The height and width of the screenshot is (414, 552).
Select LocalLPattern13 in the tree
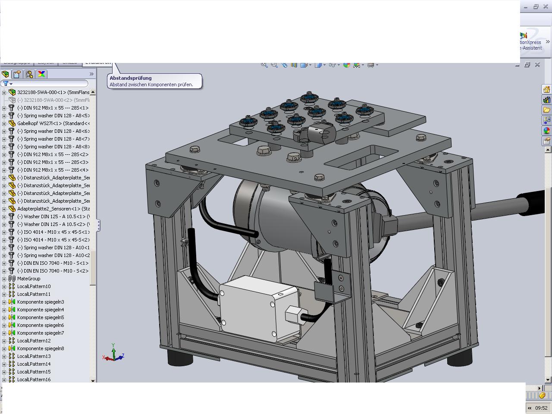pos(34,356)
